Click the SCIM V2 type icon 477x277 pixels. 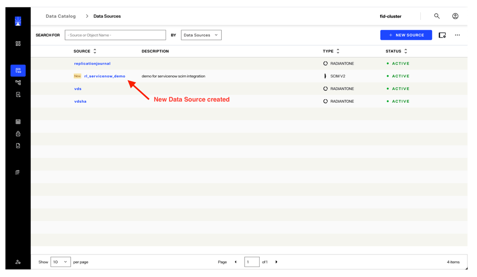point(325,76)
